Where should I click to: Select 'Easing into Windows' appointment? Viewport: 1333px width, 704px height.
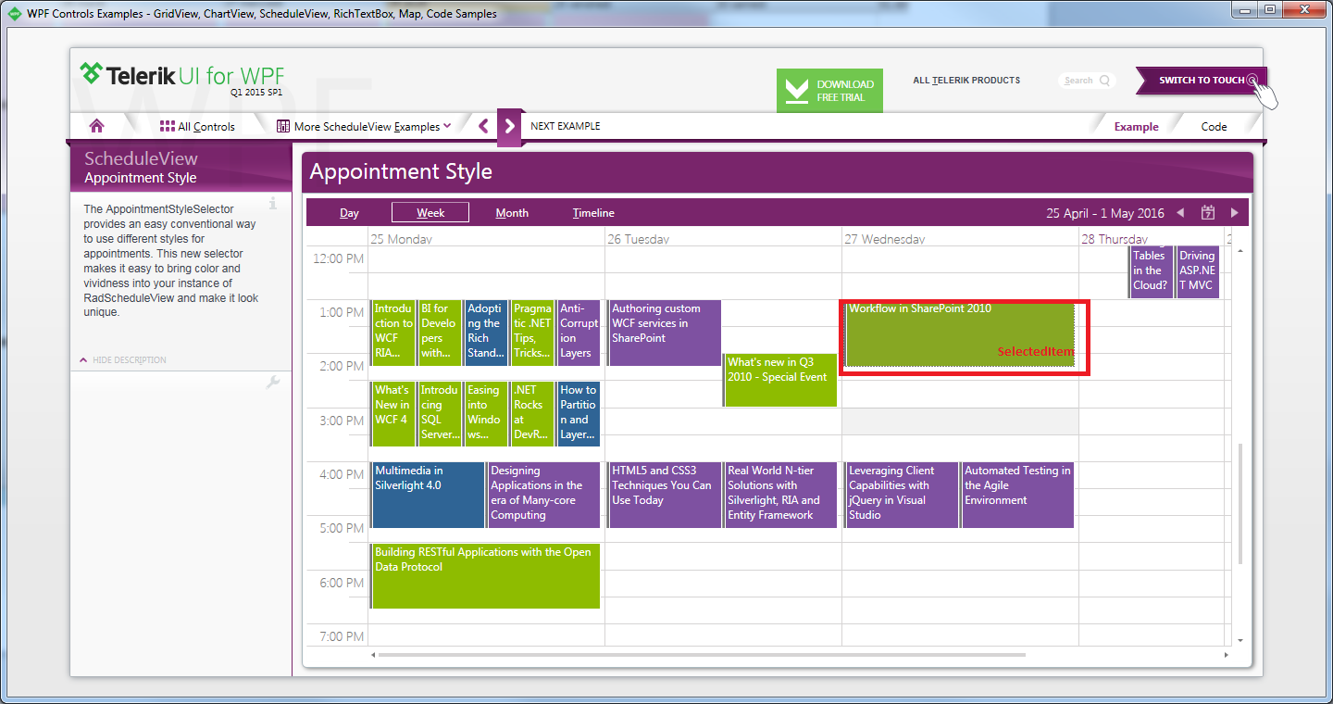point(485,413)
